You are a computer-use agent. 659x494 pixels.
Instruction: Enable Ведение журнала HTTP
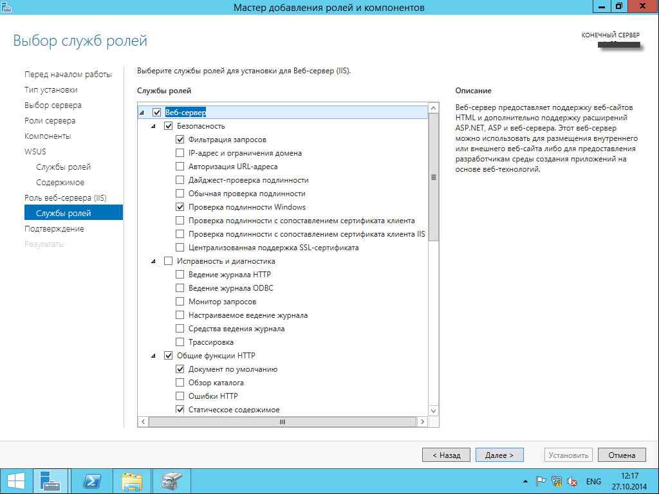pyautogui.click(x=180, y=274)
